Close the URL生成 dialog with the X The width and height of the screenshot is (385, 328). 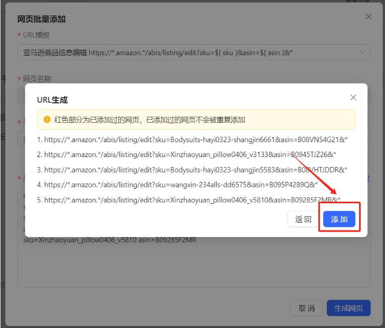pyautogui.click(x=353, y=97)
